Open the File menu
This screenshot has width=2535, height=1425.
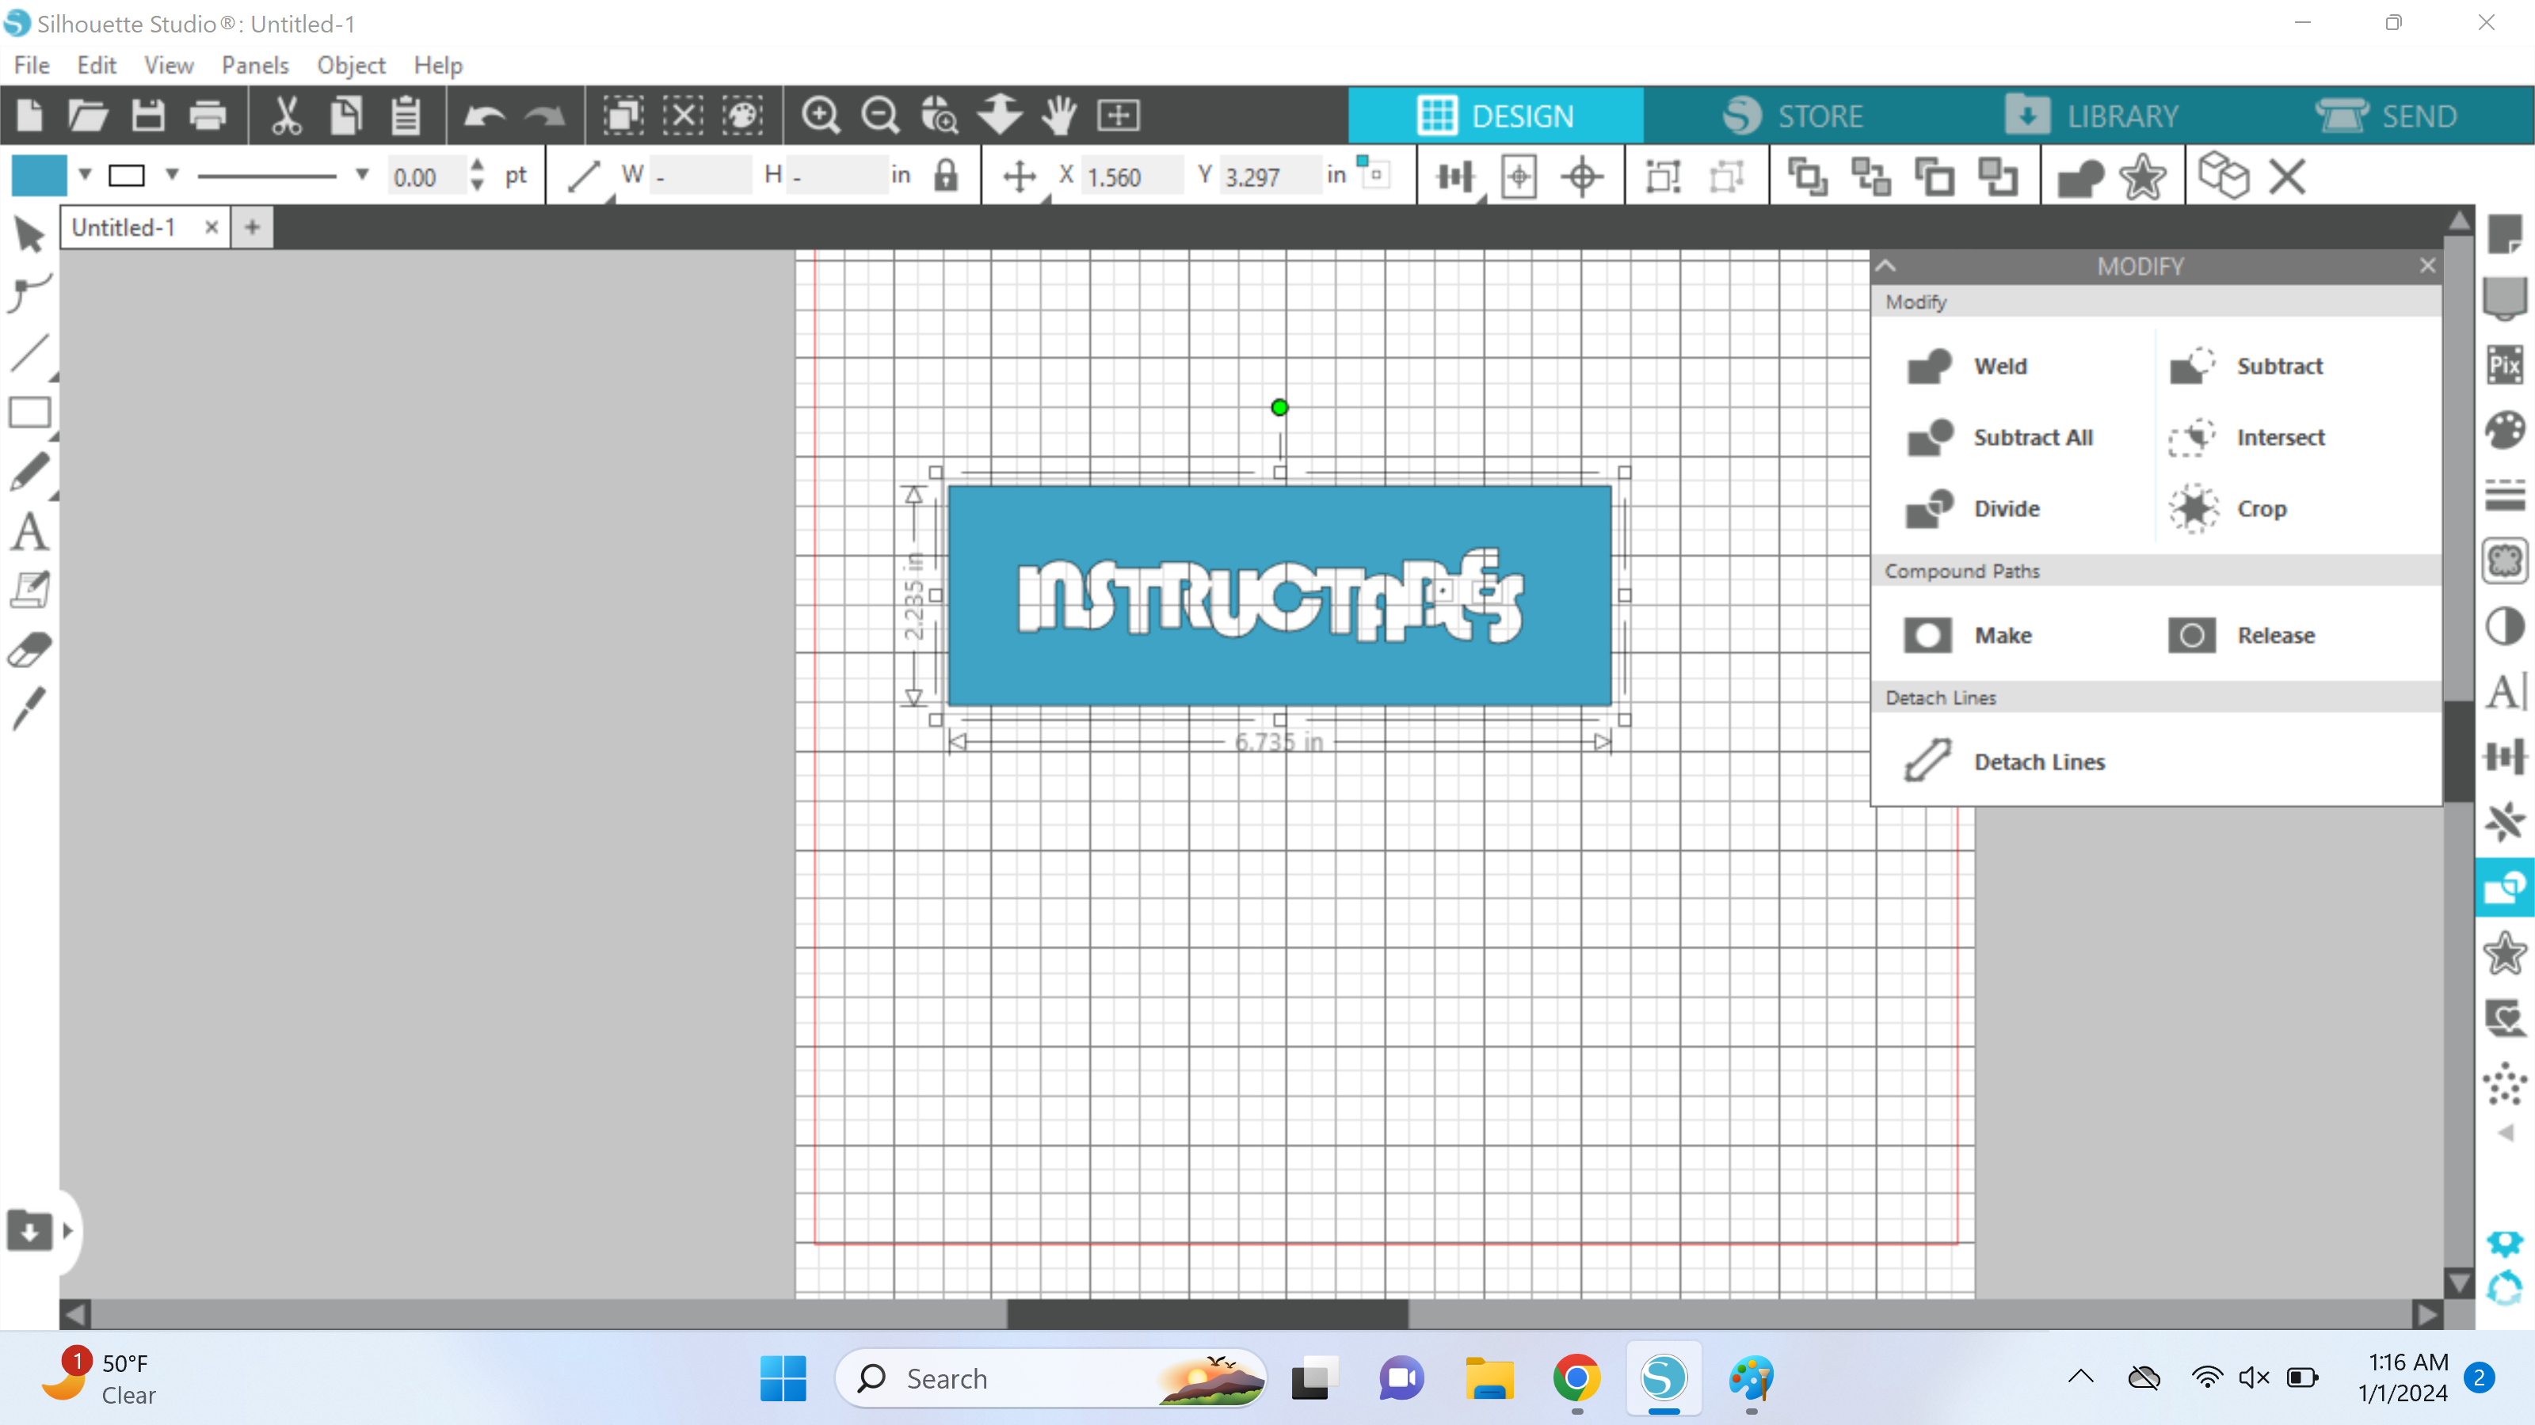32,65
